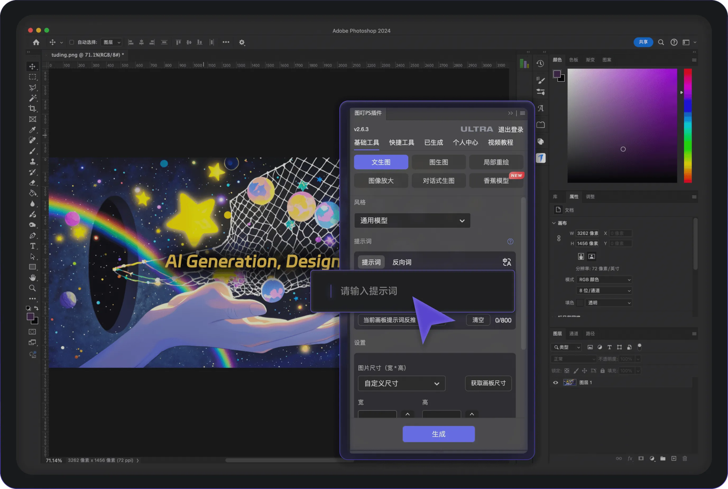The width and height of the screenshot is (728, 489).
Task: Delete layer using trash icon
Action: (x=685, y=458)
